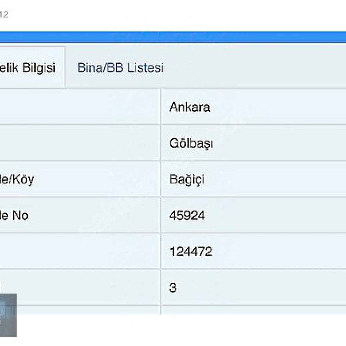Open the Bina/BB Listesi tab
This screenshot has height=346, width=346.
click(120, 67)
